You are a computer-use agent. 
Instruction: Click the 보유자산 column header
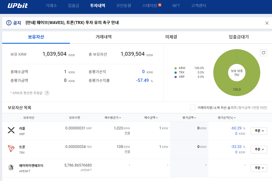29,118
